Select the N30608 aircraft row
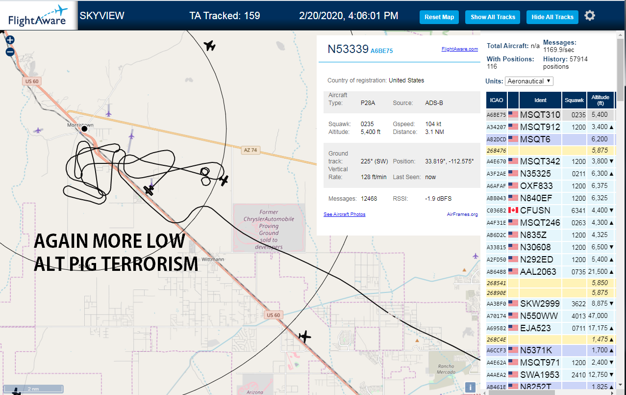 550,247
